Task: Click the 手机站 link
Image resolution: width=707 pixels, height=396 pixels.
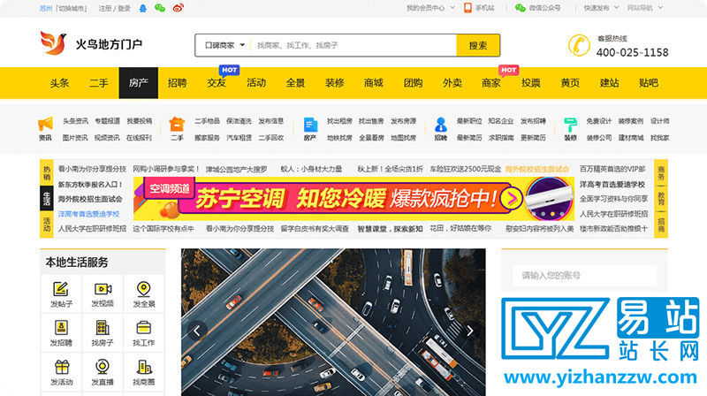Action: tap(484, 8)
